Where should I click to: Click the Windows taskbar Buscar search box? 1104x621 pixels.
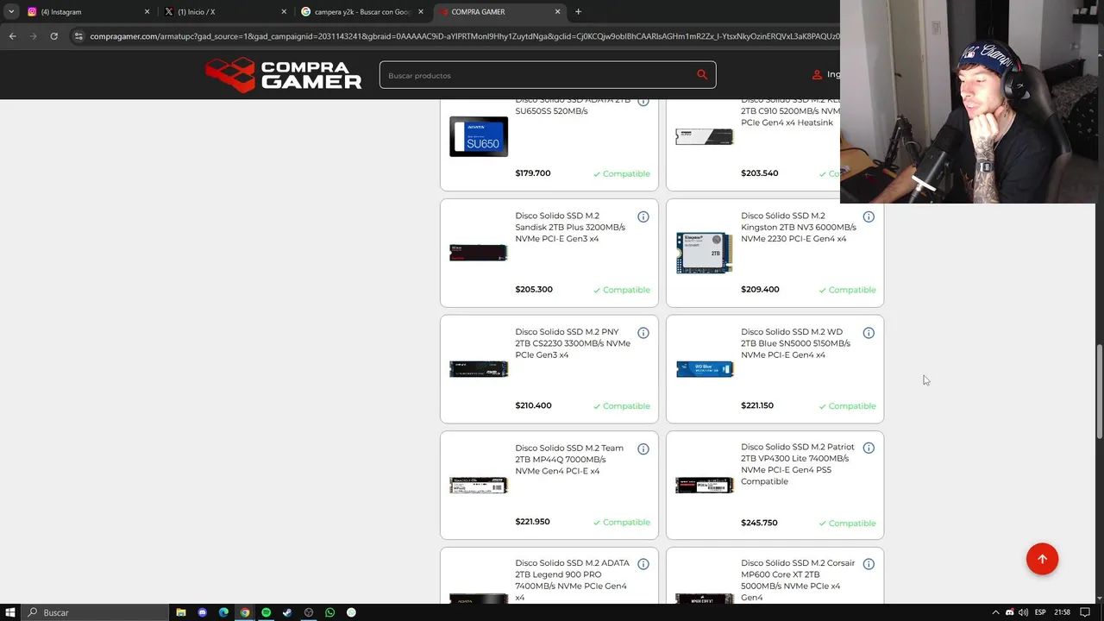[x=95, y=612]
